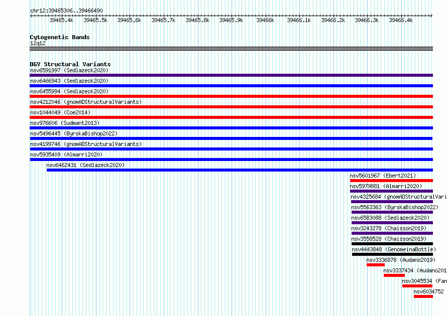Open nsv5979881 (Almarri2020) label
The height and width of the screenshot is (316, 447).
point(386,186)
